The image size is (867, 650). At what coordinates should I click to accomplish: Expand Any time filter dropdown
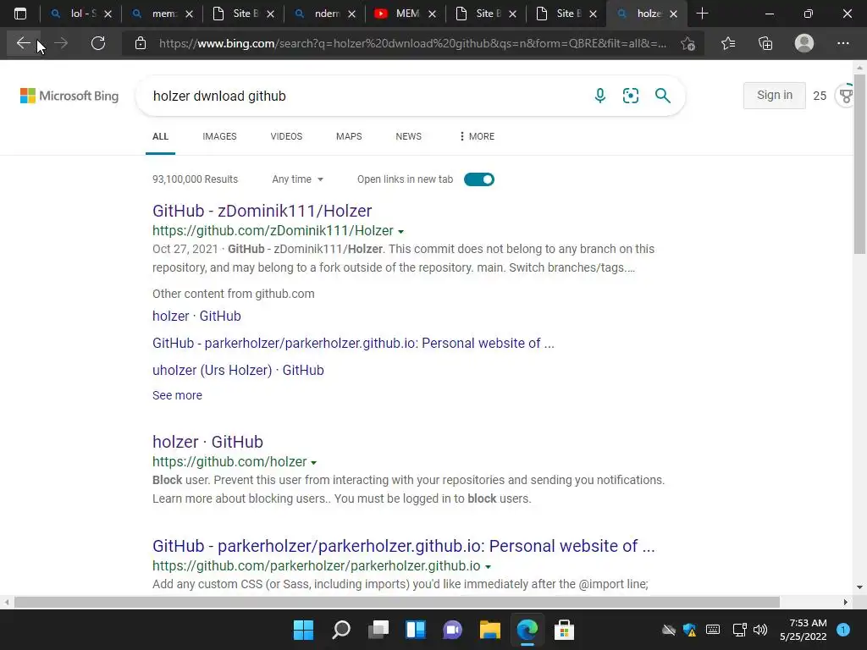[x=297, y=179]
